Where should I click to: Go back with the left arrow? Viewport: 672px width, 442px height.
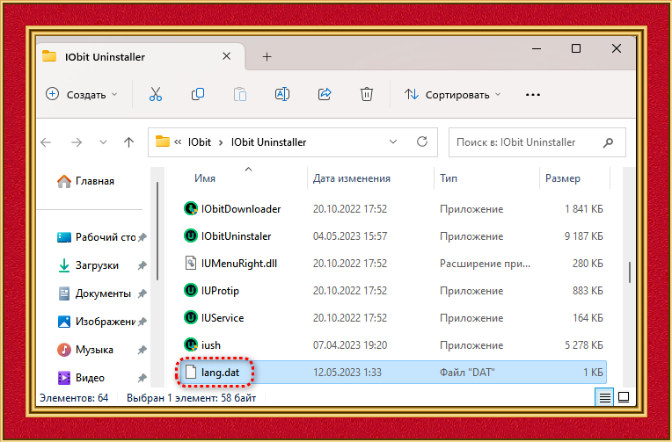(46, 142)
